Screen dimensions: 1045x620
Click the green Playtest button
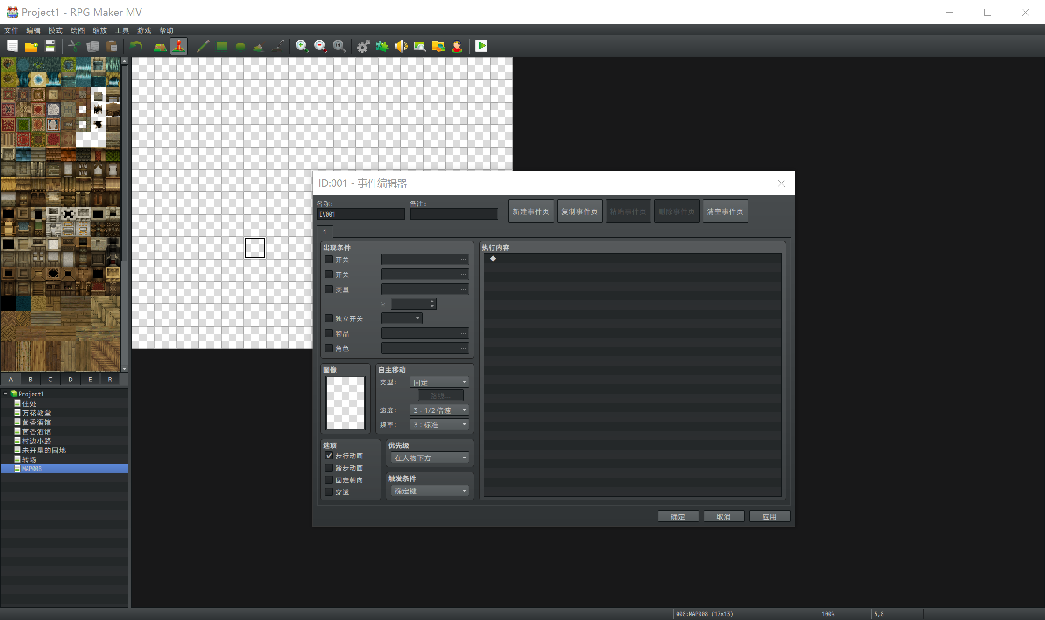point(481,46)
